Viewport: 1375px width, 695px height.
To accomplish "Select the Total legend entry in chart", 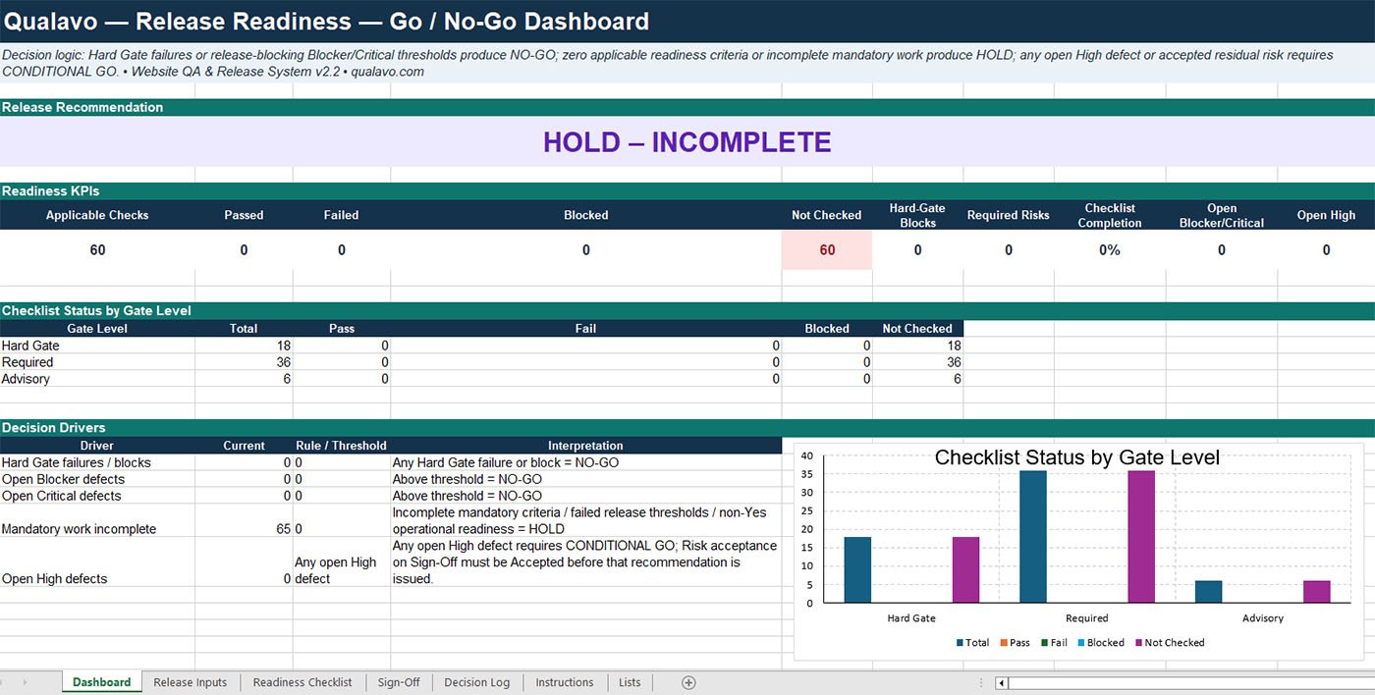I will coord(972,643).
